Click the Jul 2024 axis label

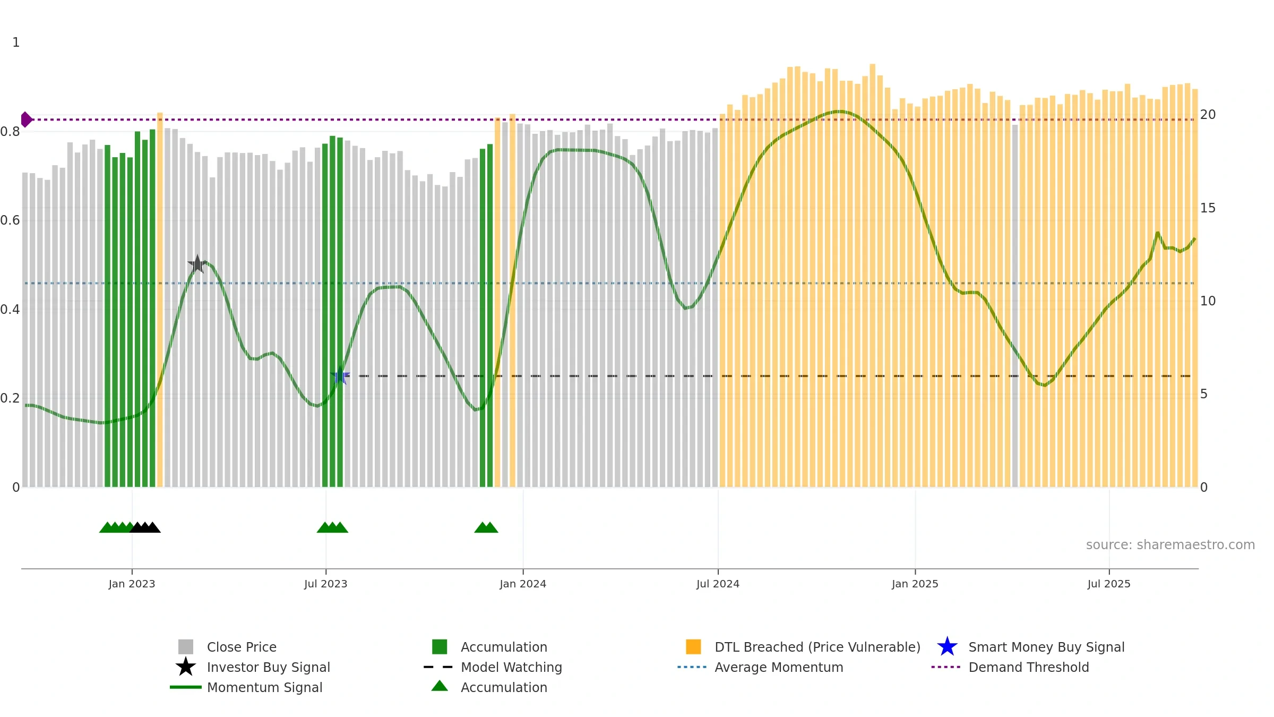(718, 584)
